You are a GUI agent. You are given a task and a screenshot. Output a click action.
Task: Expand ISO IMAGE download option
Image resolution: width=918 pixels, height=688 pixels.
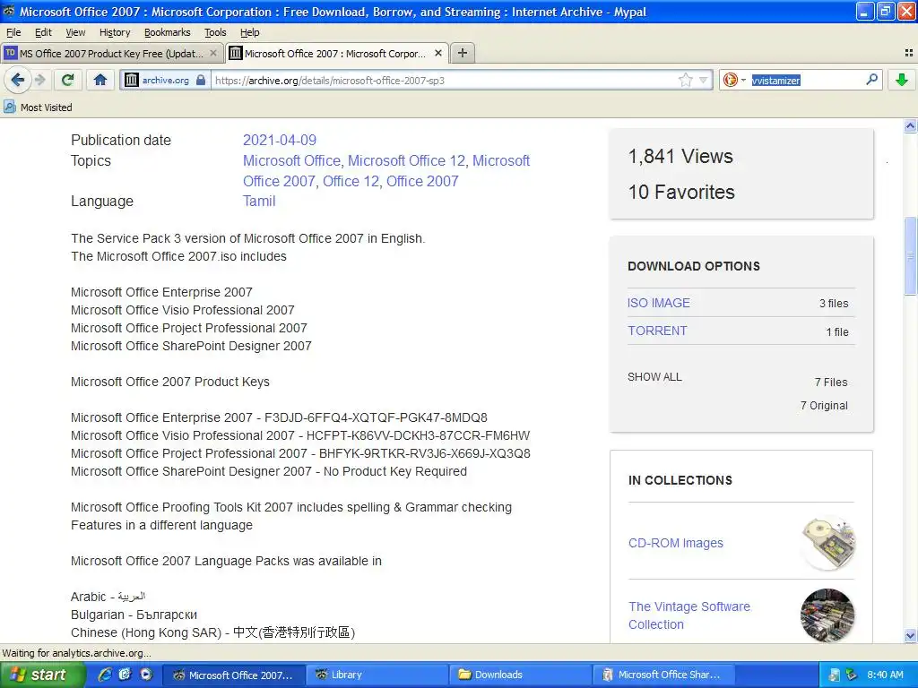[659, 303]
